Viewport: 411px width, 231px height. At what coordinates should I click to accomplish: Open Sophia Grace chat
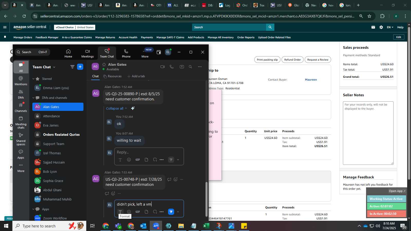coord(58,181)
